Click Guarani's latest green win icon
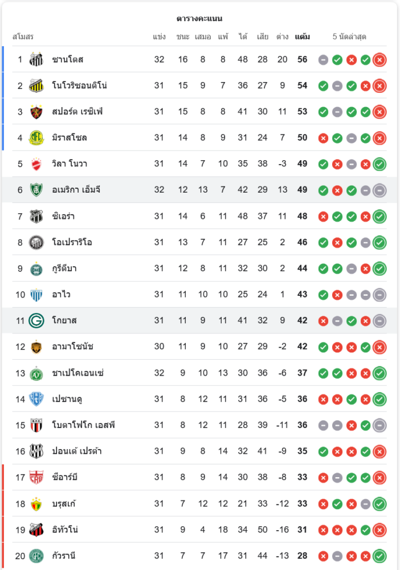 click(x=379, y=556)
